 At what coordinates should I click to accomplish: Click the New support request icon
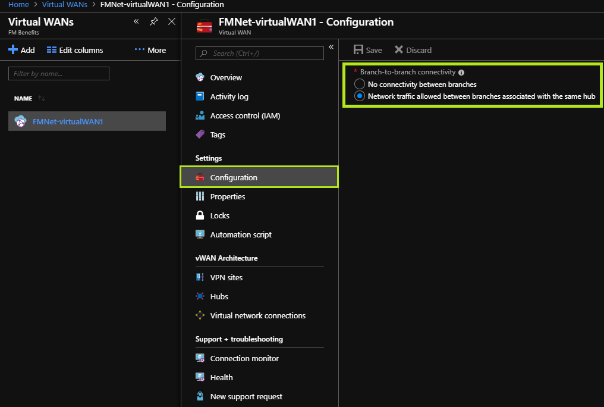tap(200, 396)
